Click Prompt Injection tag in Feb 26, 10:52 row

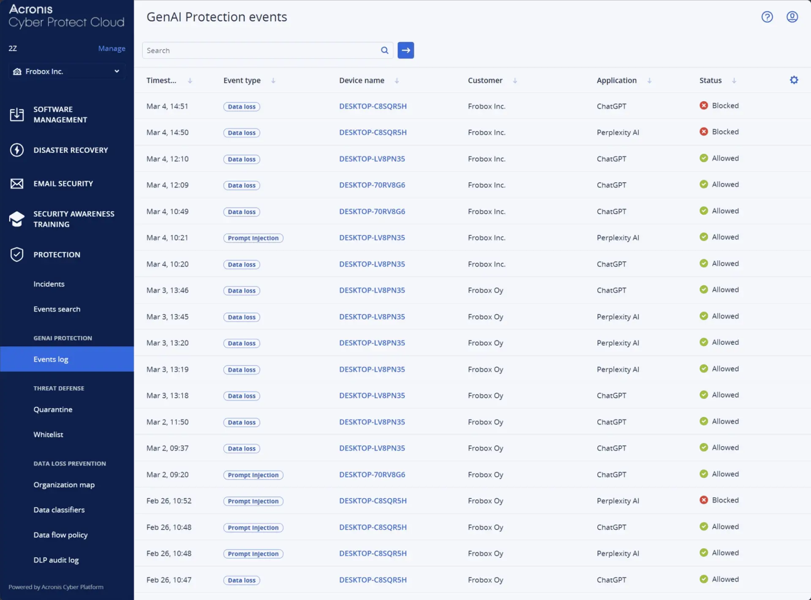[253, 501]
